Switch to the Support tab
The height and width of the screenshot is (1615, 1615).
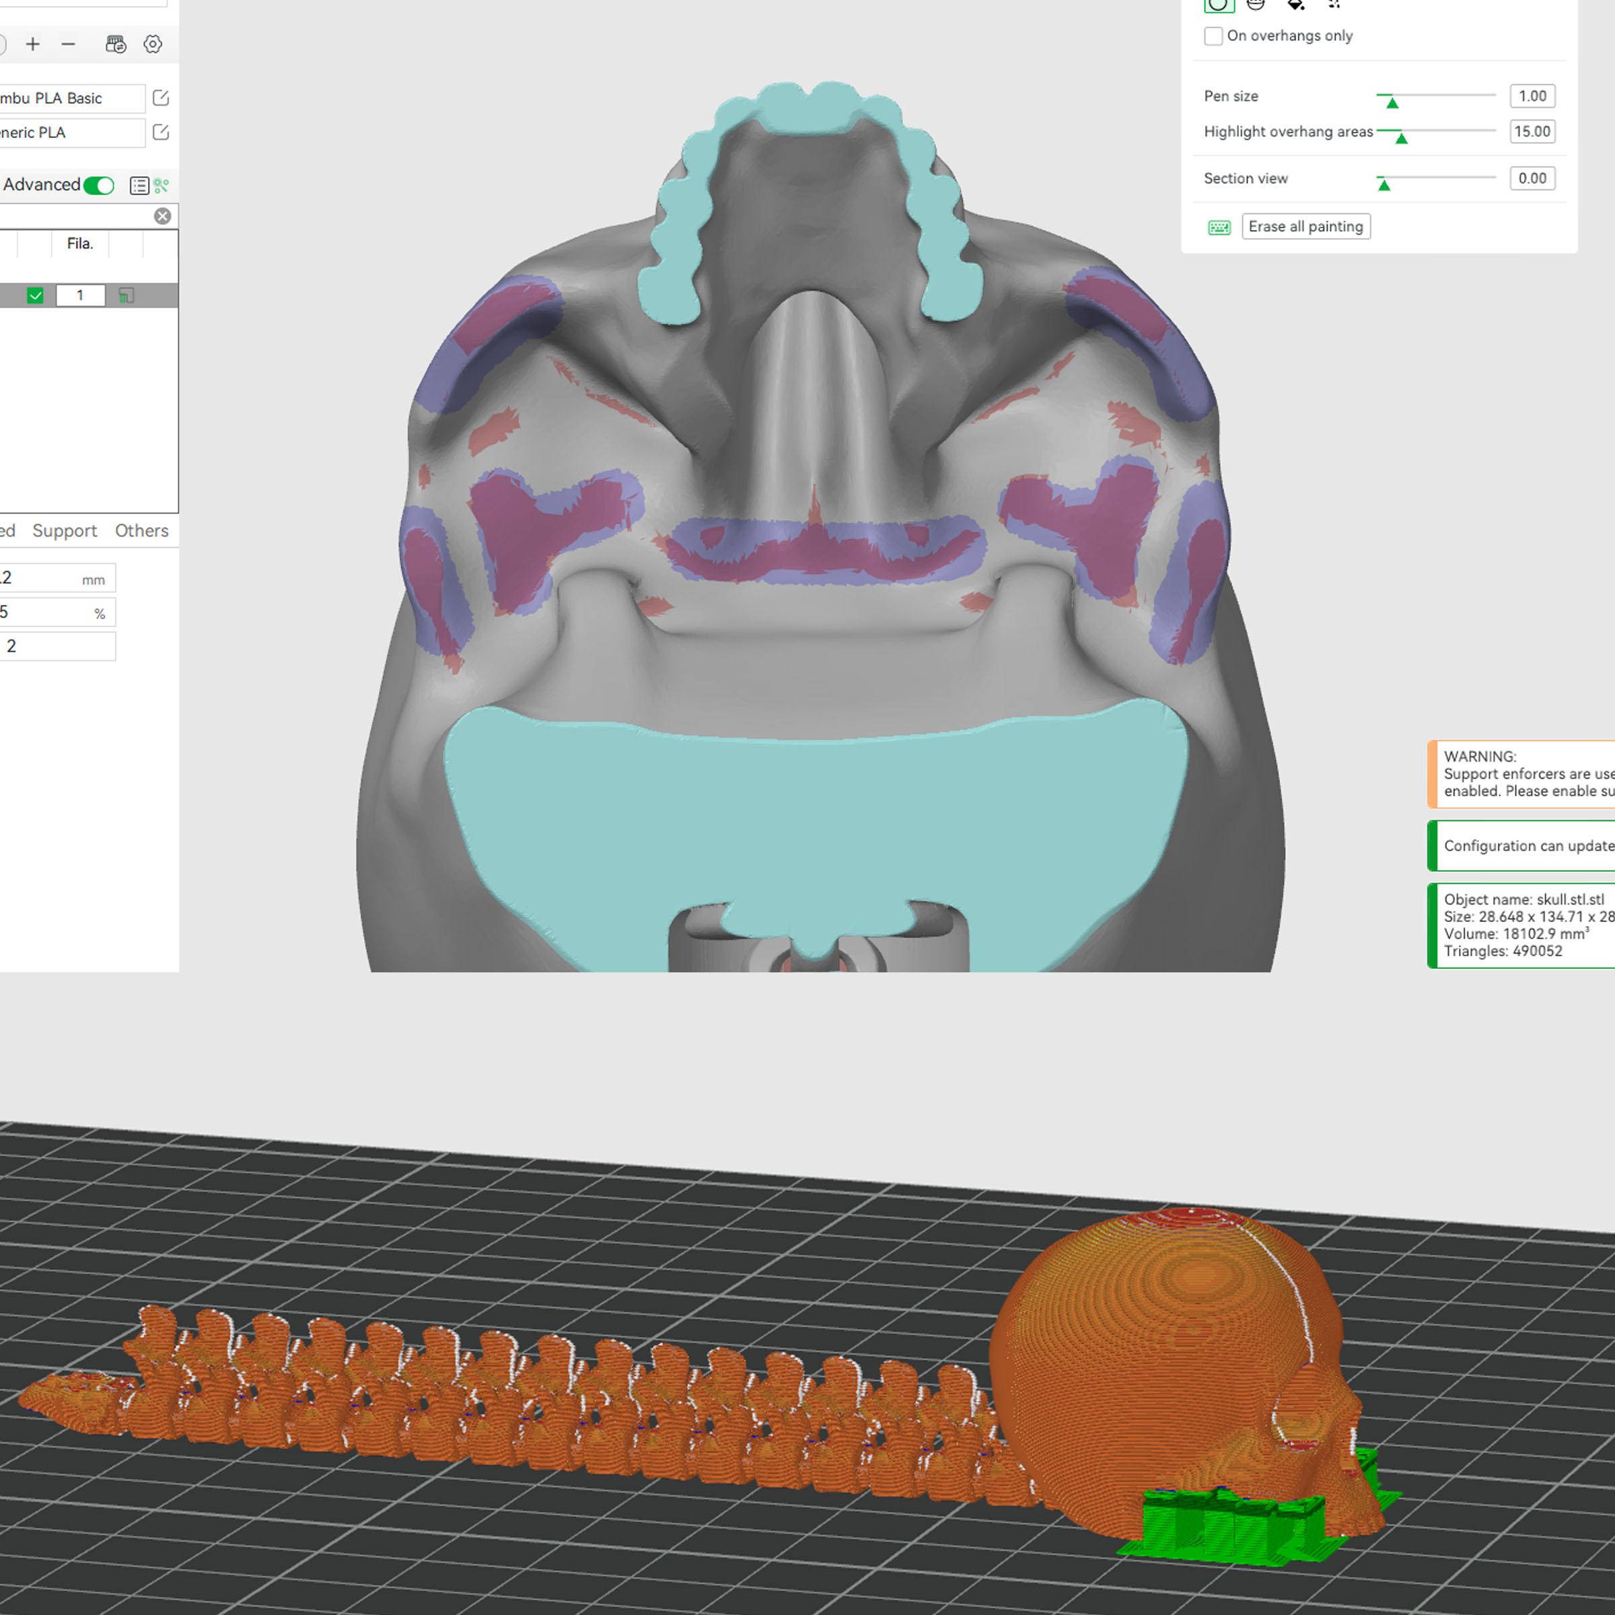[65, 531]
